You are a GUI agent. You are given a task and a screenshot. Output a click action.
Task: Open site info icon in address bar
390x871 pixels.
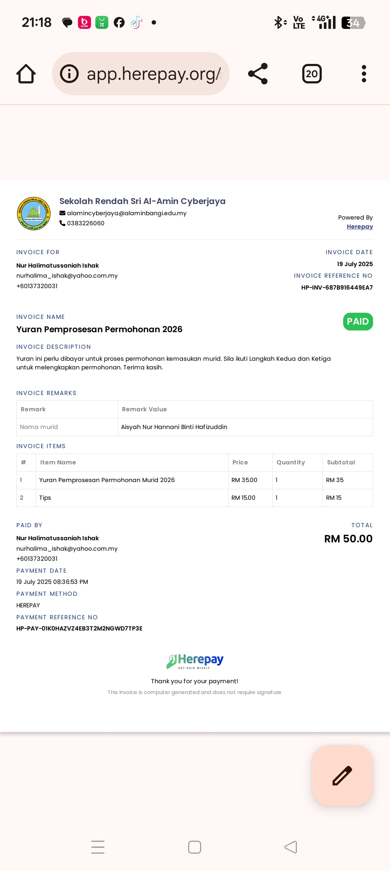pos(69,74)
